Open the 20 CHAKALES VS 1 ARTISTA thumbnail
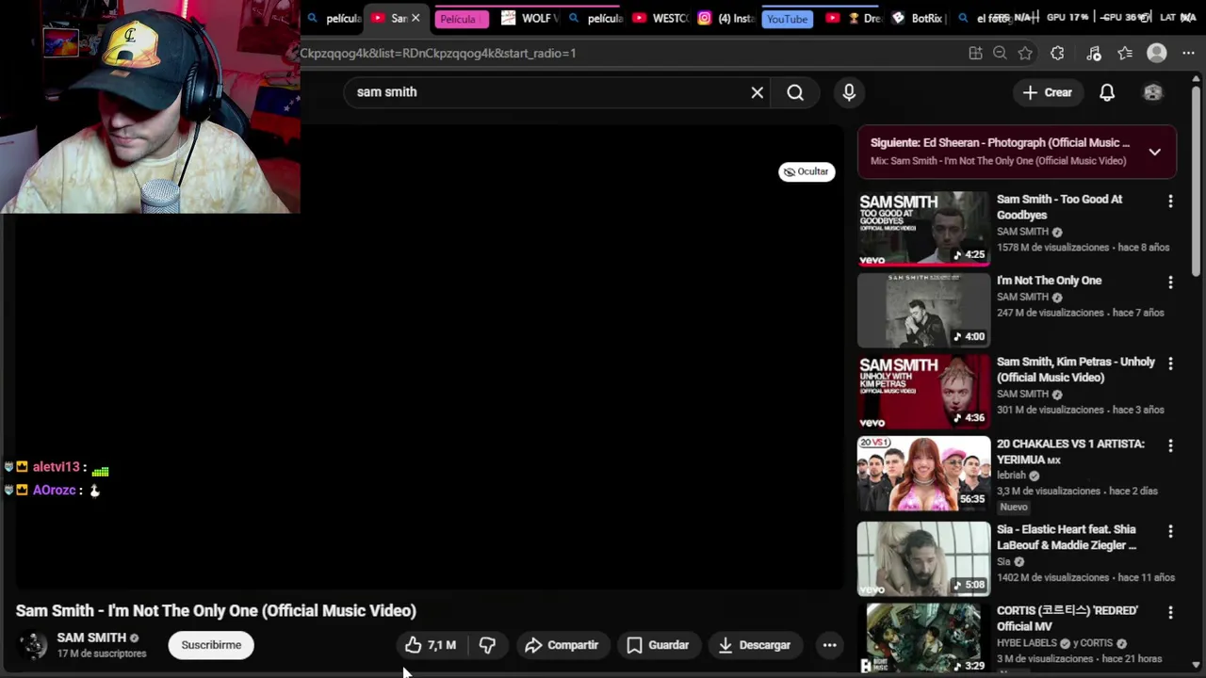Image resolution: width=1206 pixels, height=678 pixels. tap(923, 474)
